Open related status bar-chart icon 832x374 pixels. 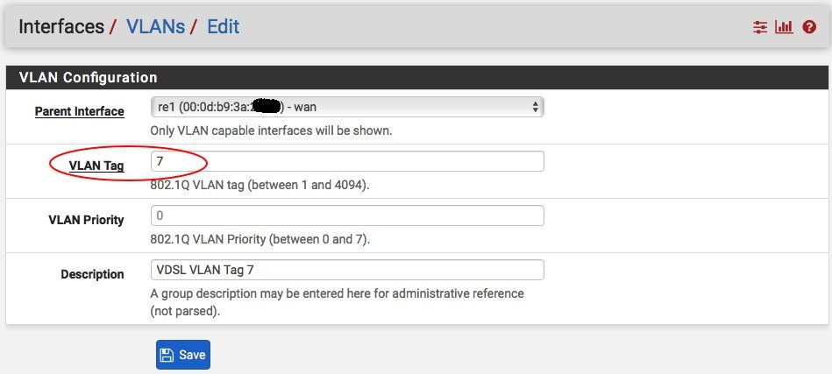pyautogui.click(x=784, y=27)
